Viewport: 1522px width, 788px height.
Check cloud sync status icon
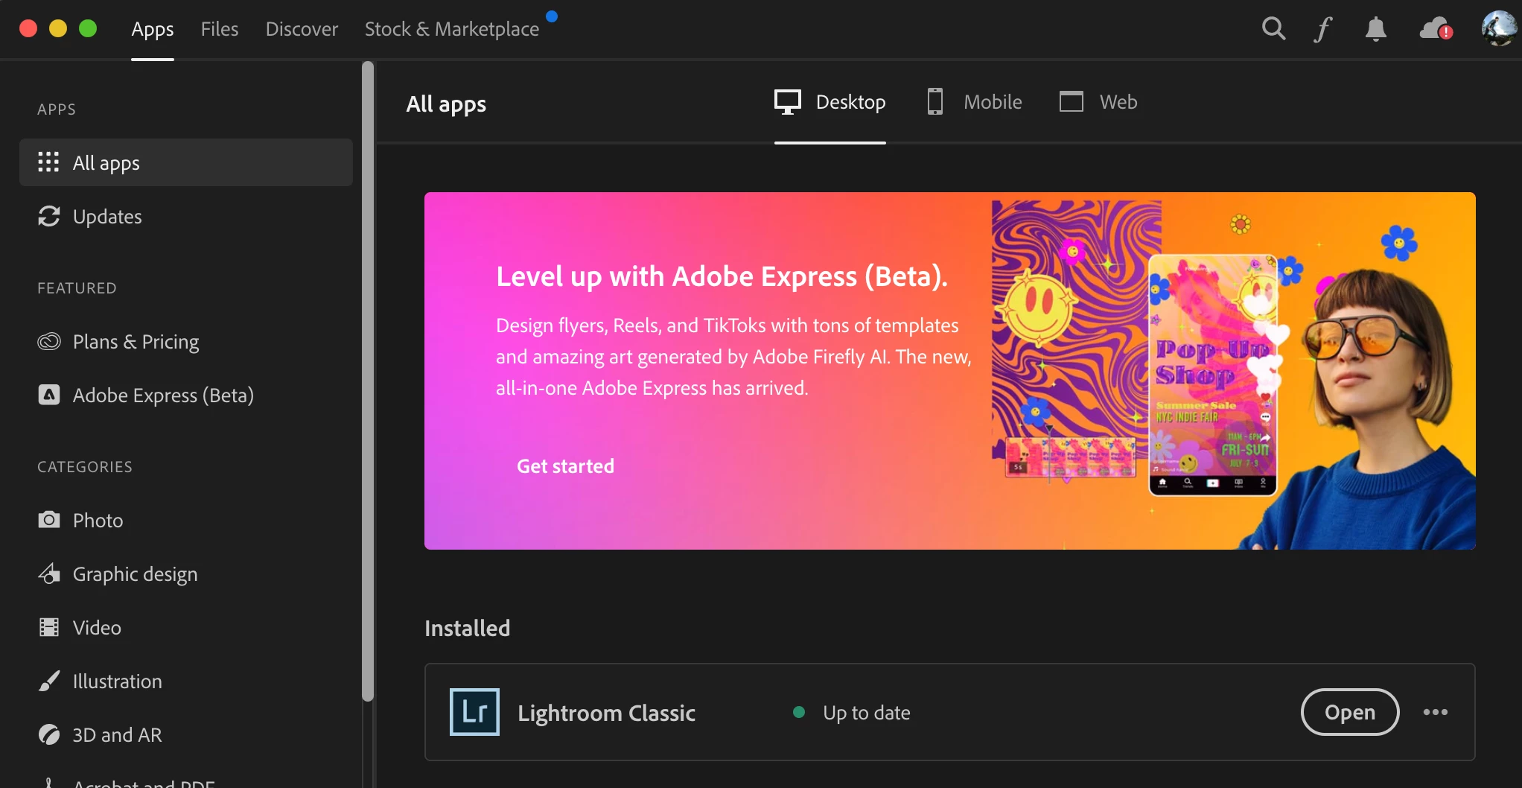pos(1436,29)
